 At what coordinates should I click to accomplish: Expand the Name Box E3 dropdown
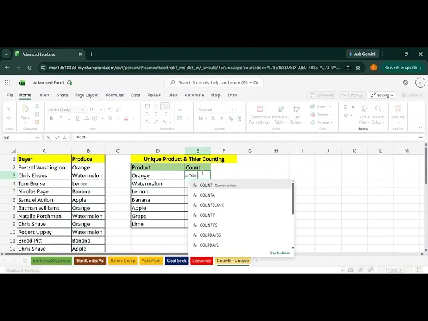(x=37, y=138)
